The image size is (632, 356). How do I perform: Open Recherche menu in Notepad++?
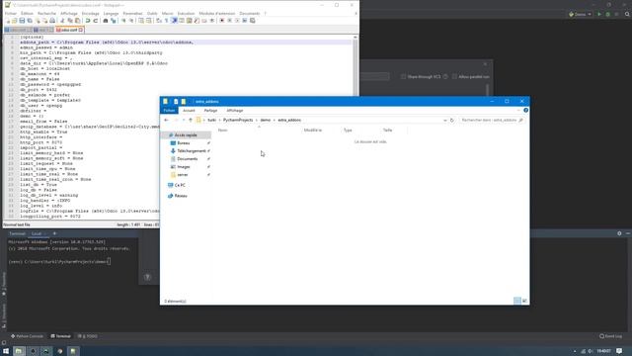46,13
